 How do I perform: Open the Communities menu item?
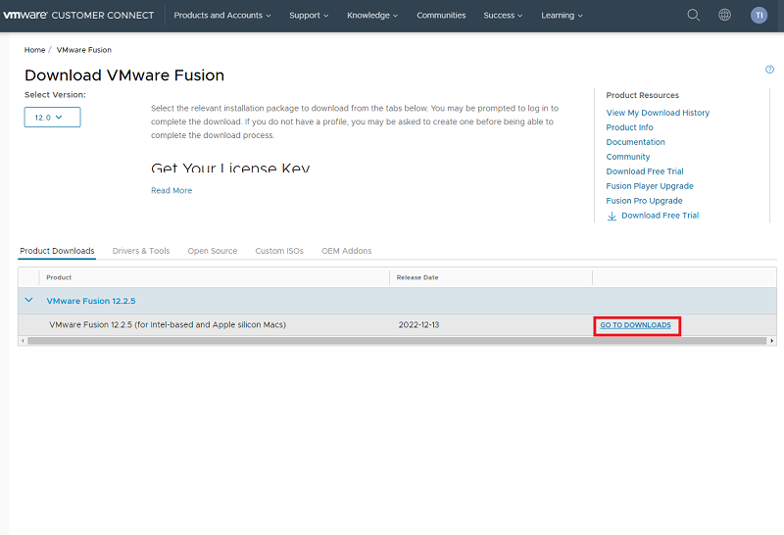click(x=441, y=15)
